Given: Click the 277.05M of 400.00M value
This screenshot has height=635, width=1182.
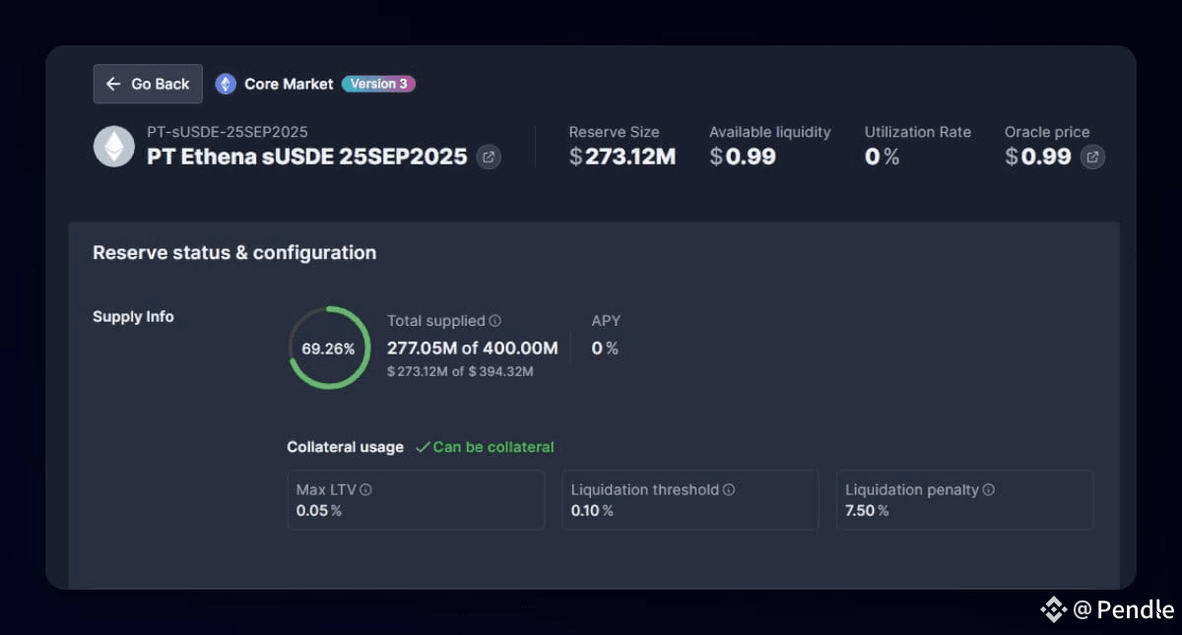Looking at the screenshot, I should (473, 349).
